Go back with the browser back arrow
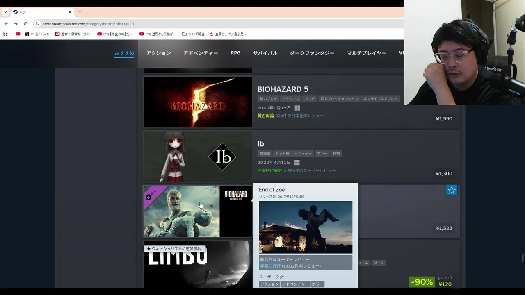 tap(6, 24)
